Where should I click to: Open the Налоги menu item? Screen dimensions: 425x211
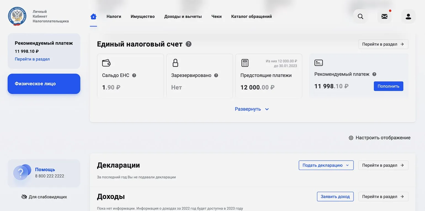[x=114, y=17]
